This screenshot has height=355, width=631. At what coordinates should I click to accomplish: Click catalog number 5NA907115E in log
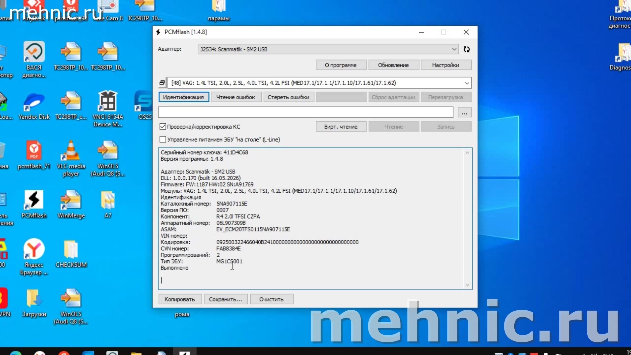tap(232, 204)
